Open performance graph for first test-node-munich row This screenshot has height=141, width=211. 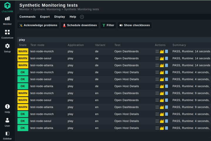(162, 51)
